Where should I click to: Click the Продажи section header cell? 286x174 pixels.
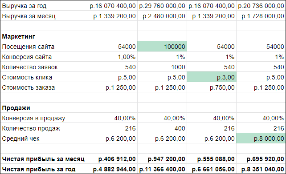(44, 107)
